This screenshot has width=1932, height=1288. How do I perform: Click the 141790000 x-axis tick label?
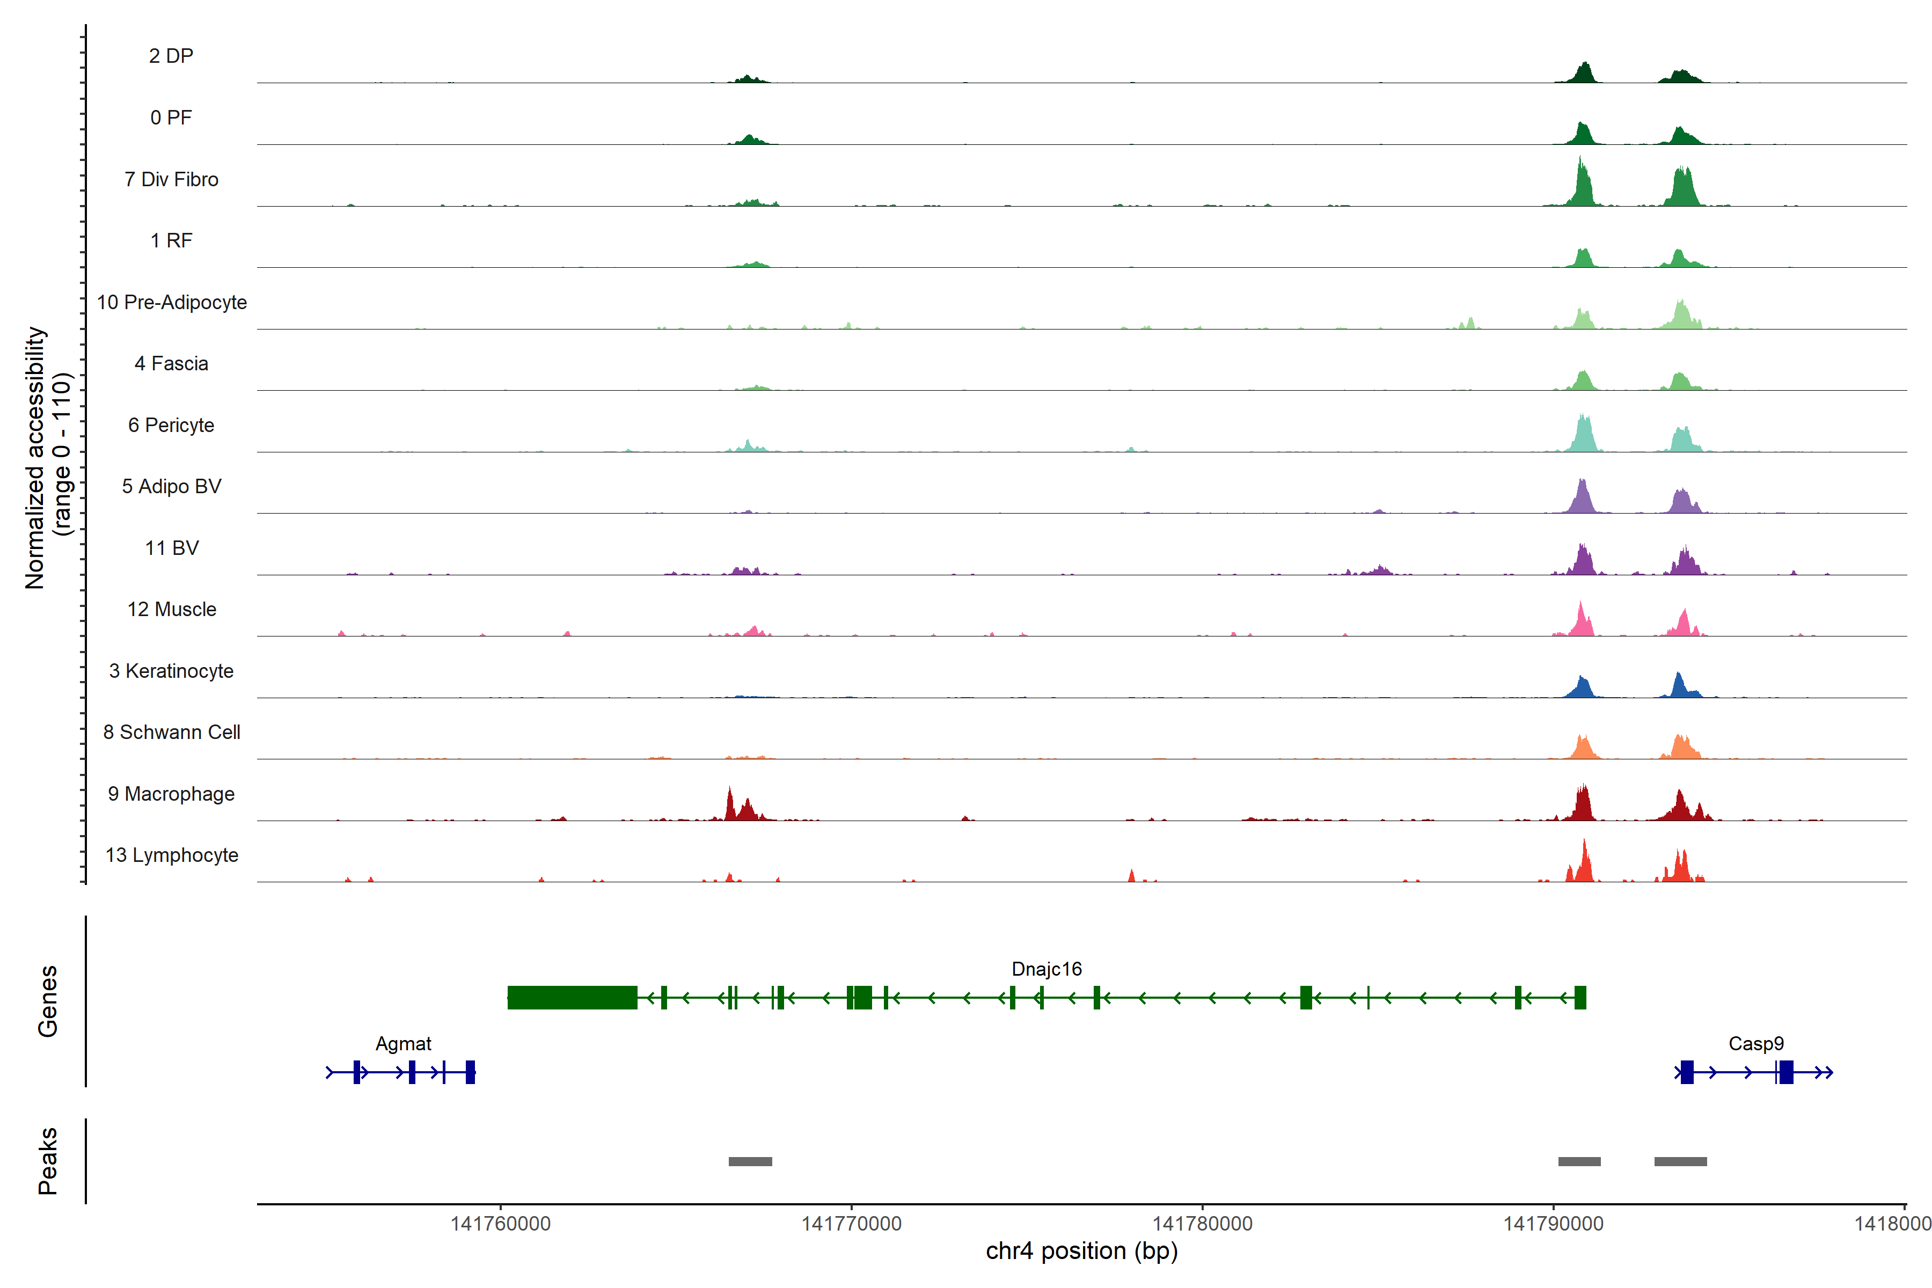coord(1553,1224)
